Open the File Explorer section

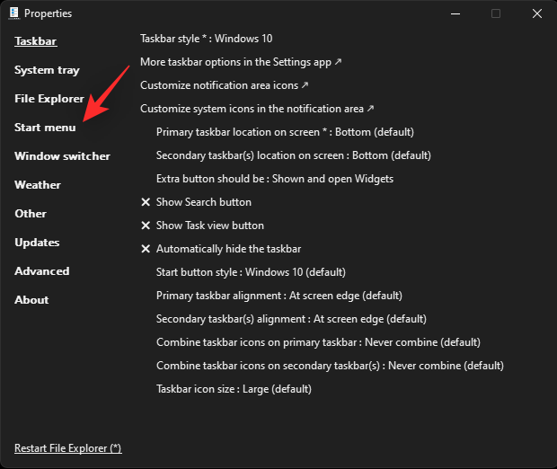[x=49, y=99]
